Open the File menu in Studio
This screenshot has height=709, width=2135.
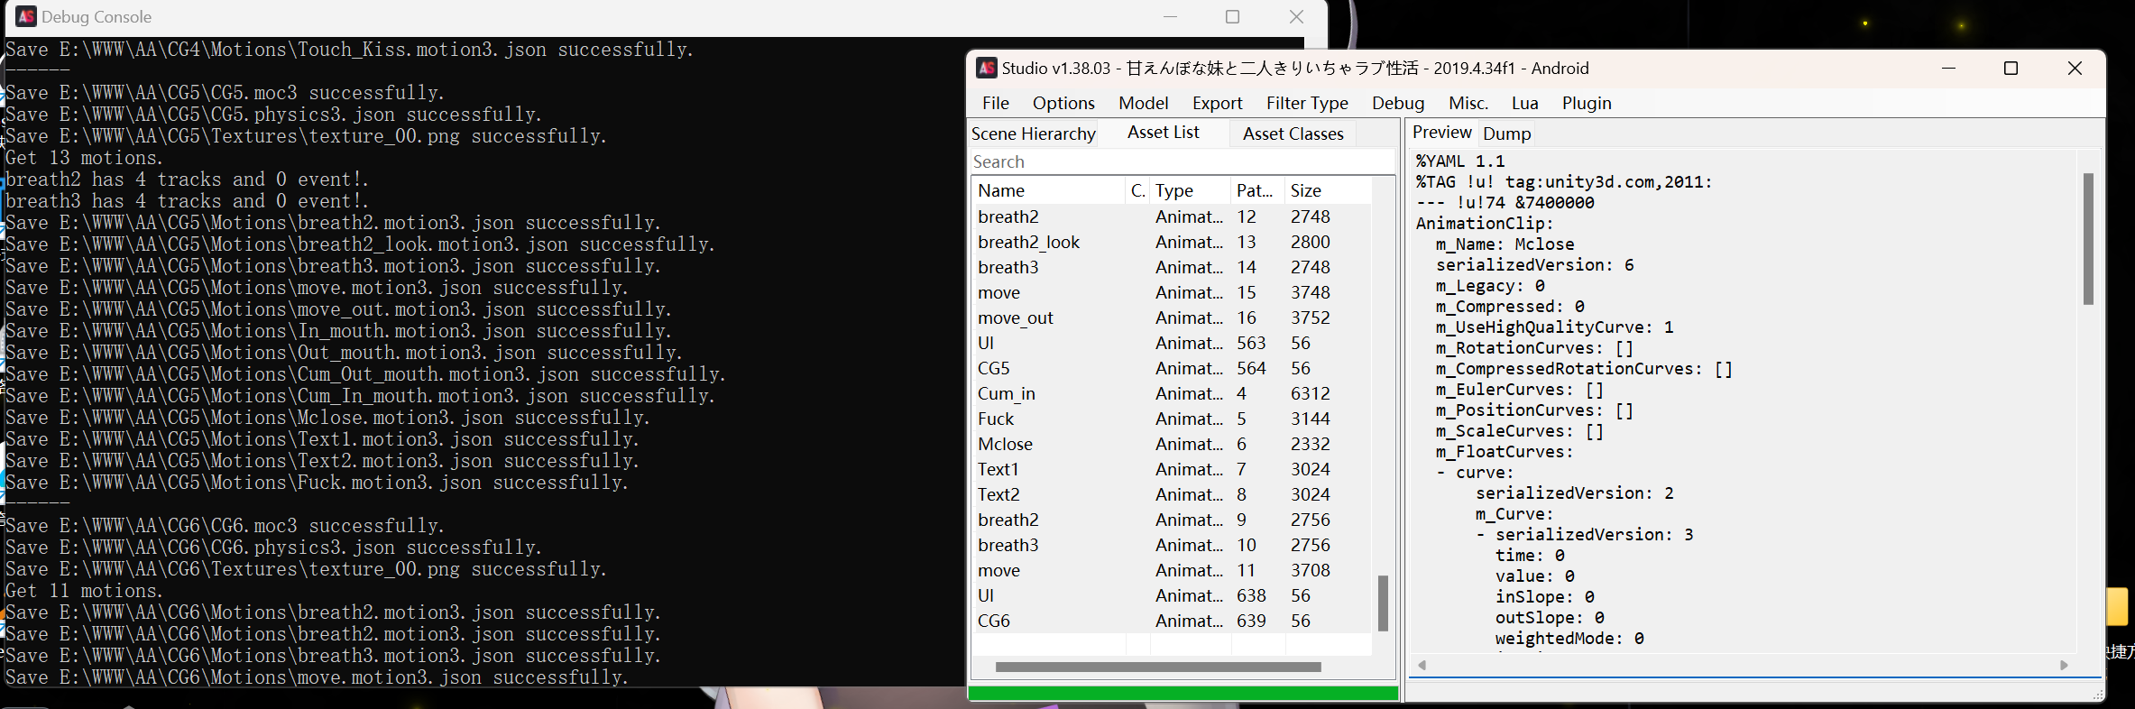pos(995,103)
